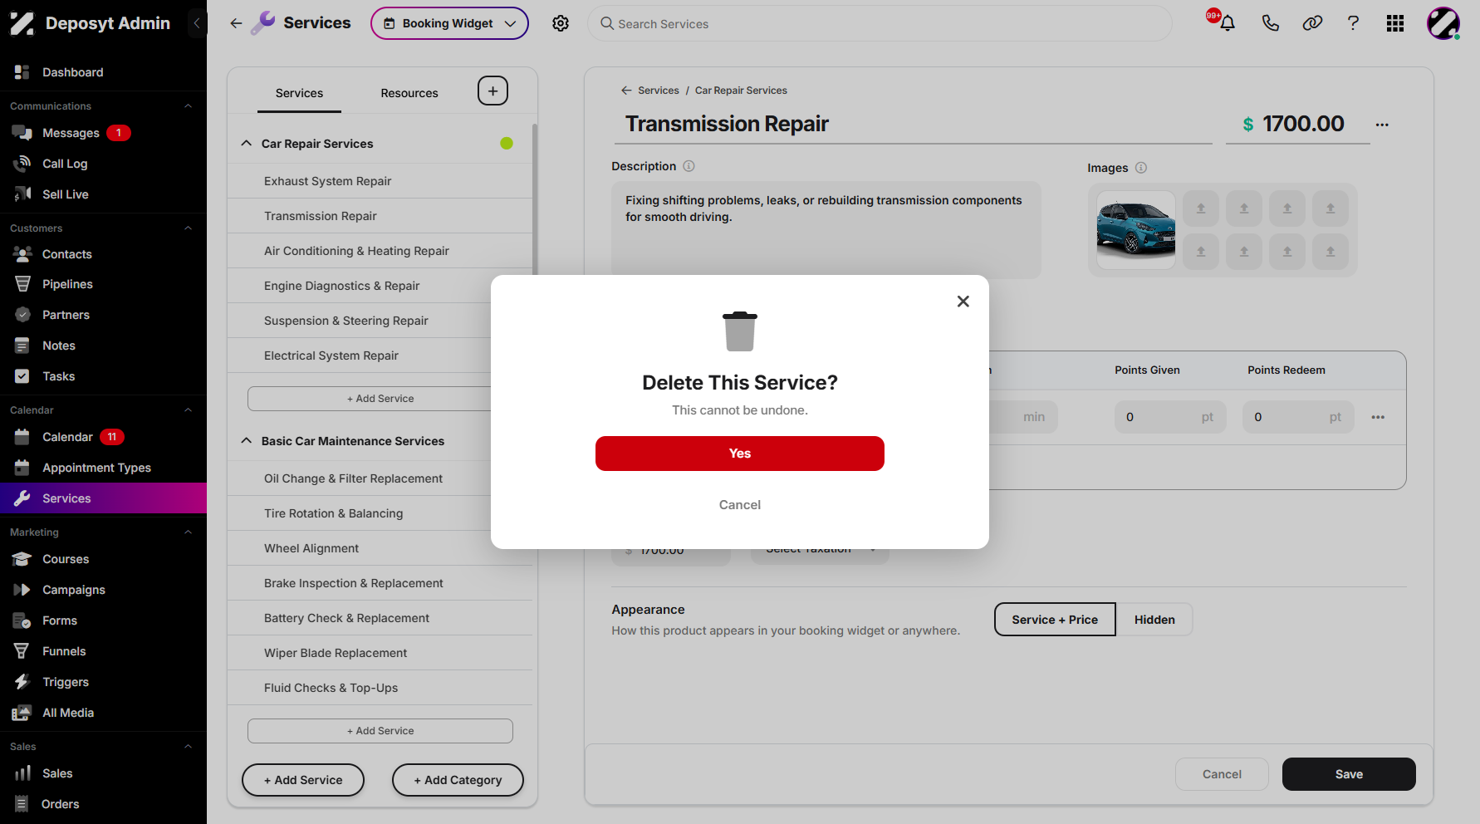
Task: Click the link chain icon in header
Action: click(x=1312, y=23)
